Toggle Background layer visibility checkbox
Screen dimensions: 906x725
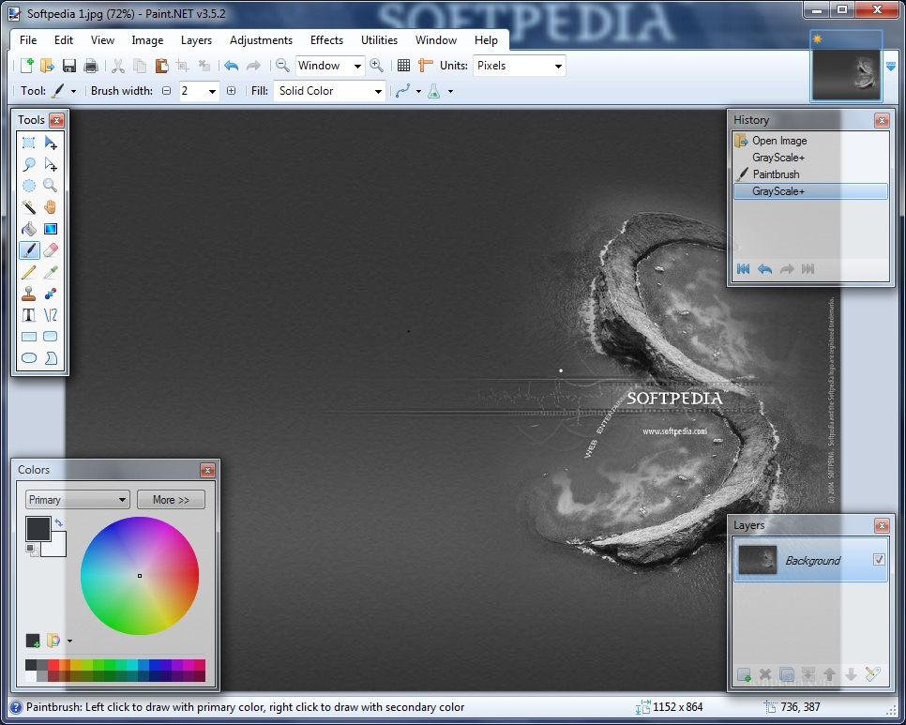click(879, 559)
